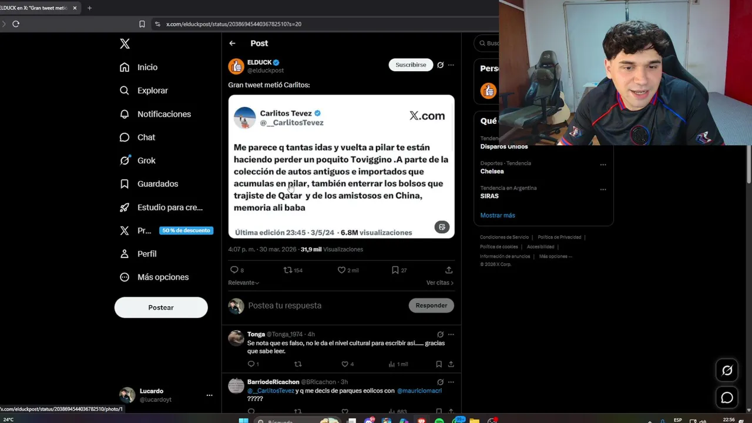The height and width of the screenshot is (423, 752).
Task: Expand Más opciones in the footer
Action: click(555, 256)
